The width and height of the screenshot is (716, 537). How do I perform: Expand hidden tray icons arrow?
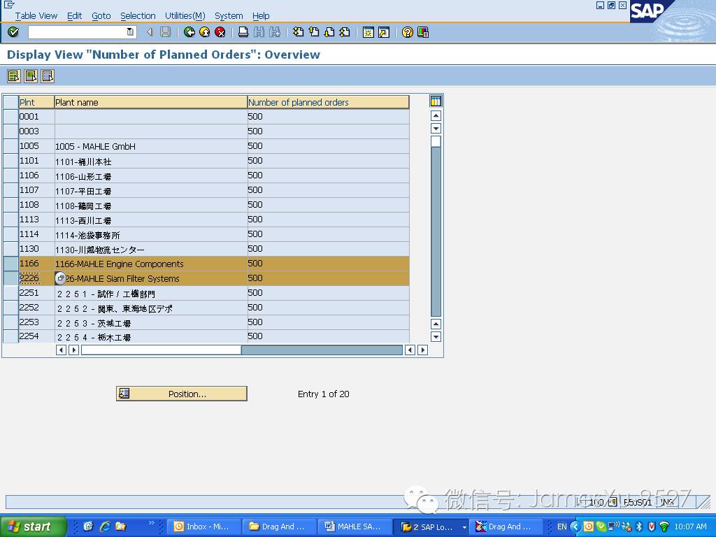(575, 527)
